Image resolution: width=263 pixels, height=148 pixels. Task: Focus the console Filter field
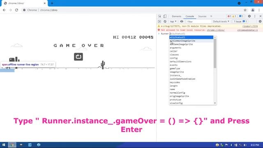[199, 21]
